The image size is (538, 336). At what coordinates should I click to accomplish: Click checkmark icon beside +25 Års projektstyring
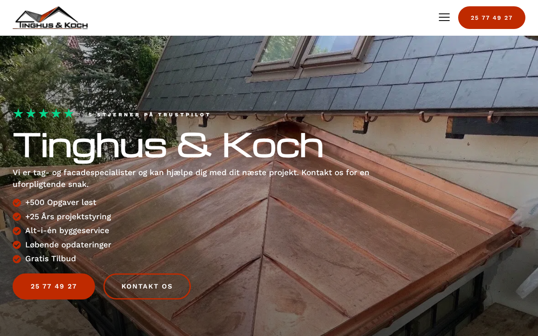point(17,217)
